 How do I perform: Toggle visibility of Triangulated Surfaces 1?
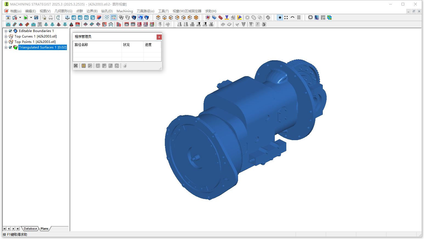tap(10, 47)
